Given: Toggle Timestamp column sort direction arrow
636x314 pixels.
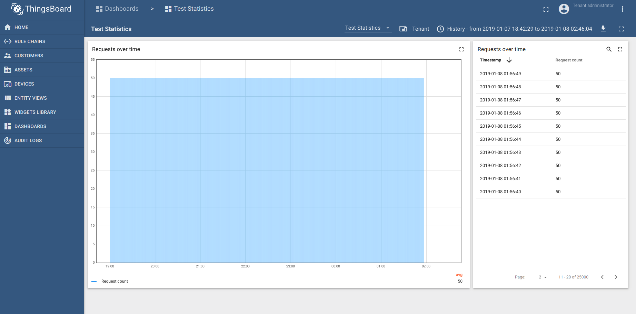Looking at the screenshot, I should (509, 60).
